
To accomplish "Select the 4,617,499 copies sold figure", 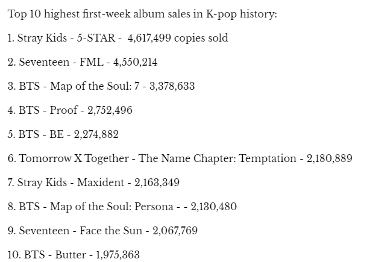I will click(x=178, y=38).
